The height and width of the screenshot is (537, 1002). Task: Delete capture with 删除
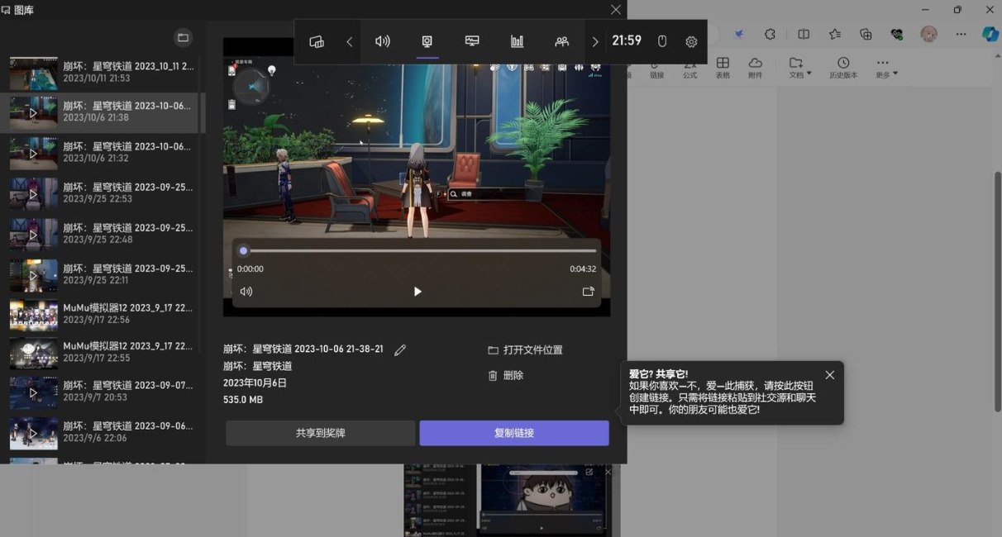(505, 375)
